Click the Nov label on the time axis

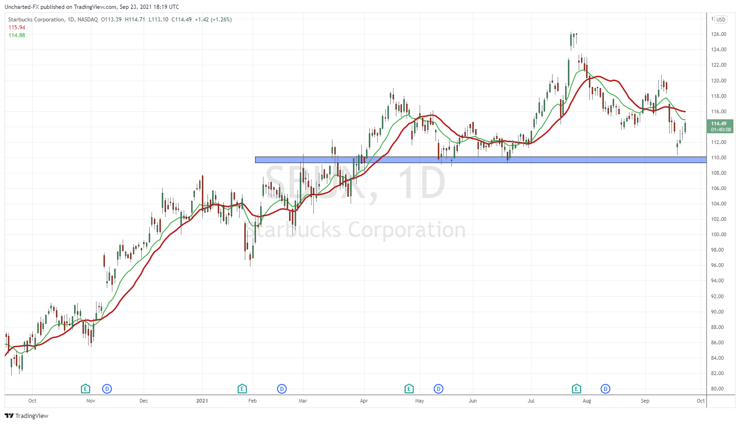(x=91, y=401)
